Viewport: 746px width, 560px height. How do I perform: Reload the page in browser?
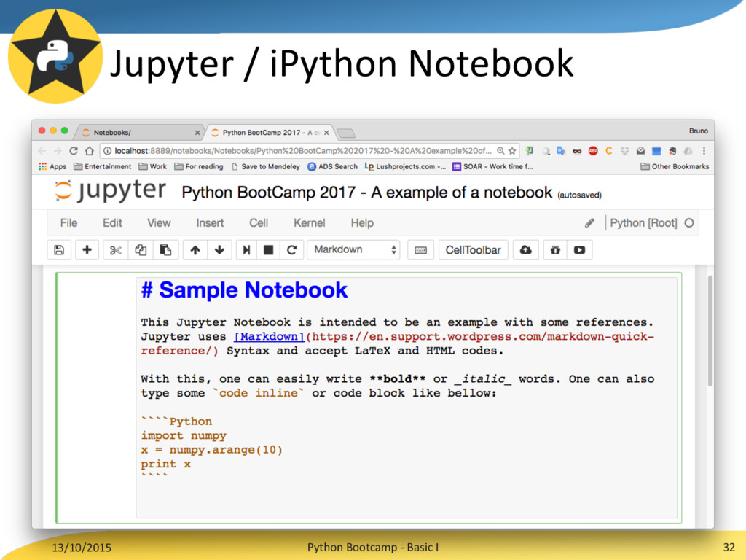click(74, 151)
